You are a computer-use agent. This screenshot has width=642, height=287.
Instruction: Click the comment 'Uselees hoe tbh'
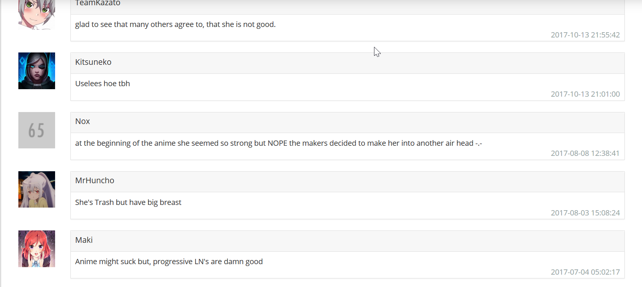(103, 84)
